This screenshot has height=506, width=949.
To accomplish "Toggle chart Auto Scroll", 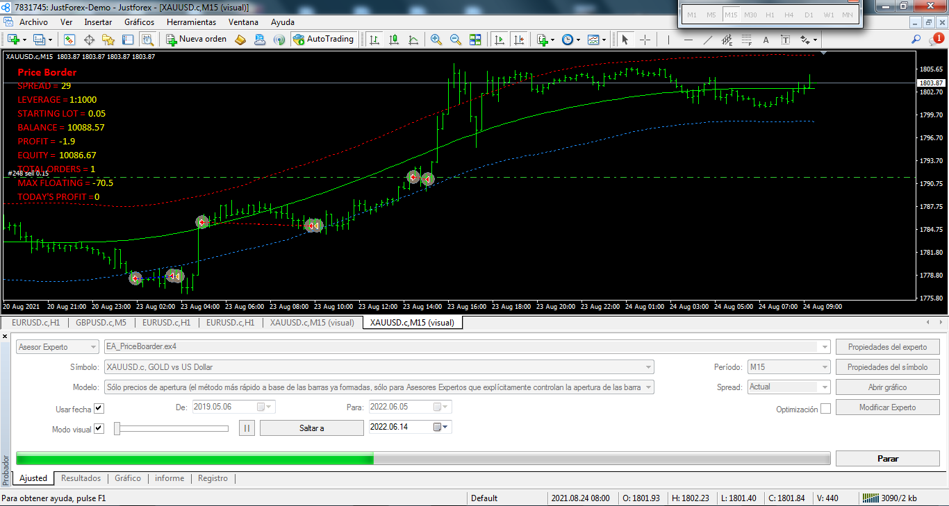I will pos(499,40).
